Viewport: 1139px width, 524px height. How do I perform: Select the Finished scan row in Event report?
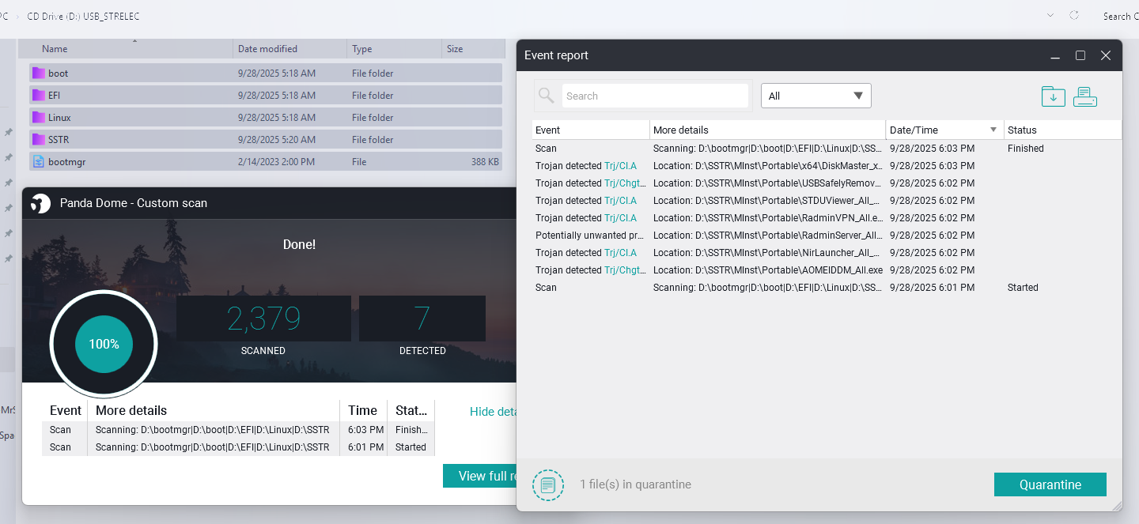[827, 149]
